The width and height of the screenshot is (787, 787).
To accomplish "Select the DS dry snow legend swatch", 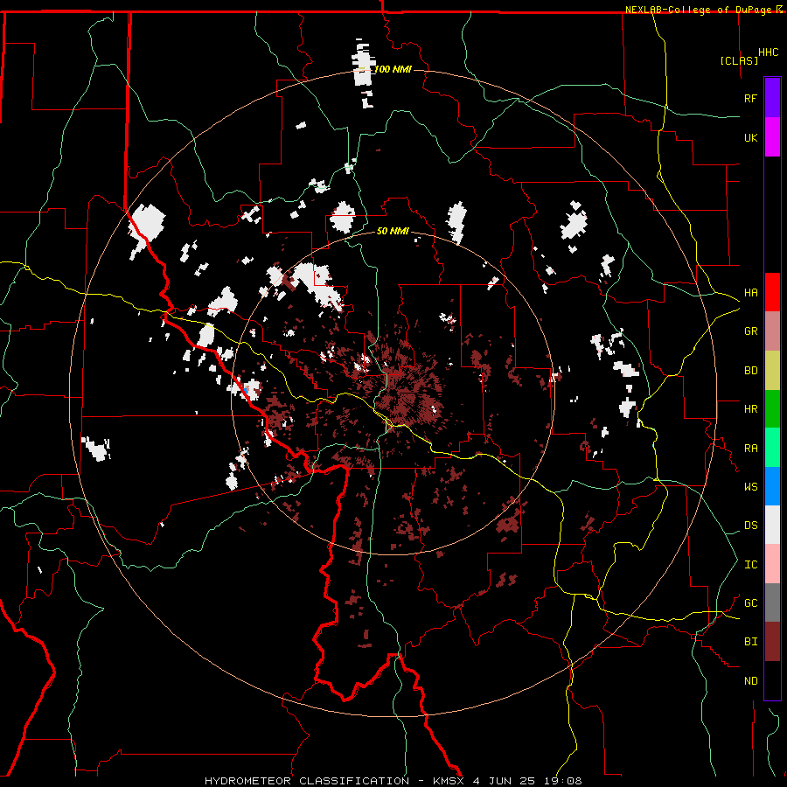I will point(772,525).
